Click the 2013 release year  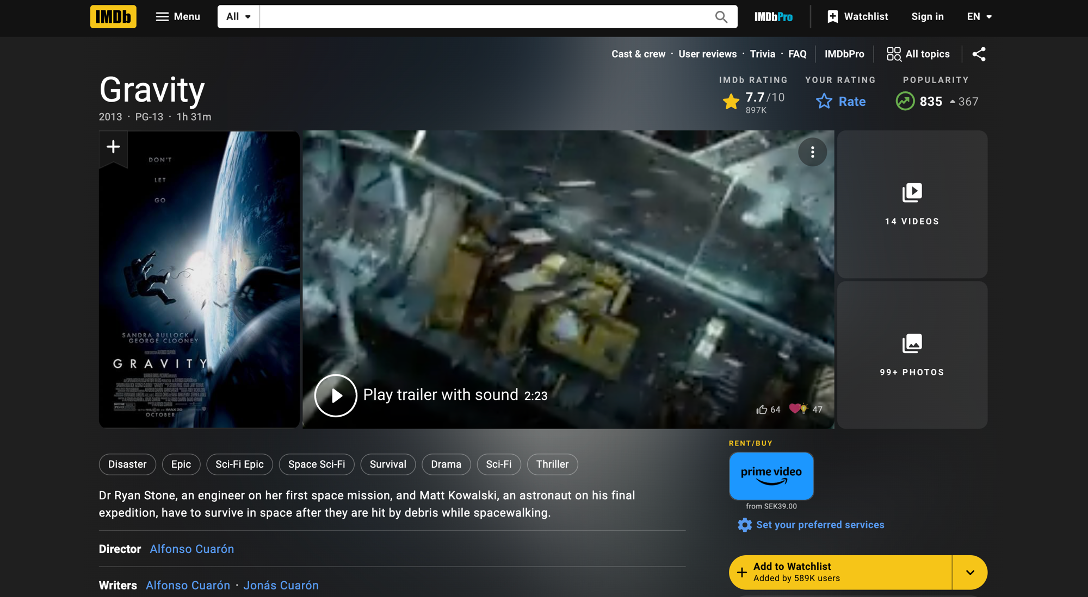110,117
